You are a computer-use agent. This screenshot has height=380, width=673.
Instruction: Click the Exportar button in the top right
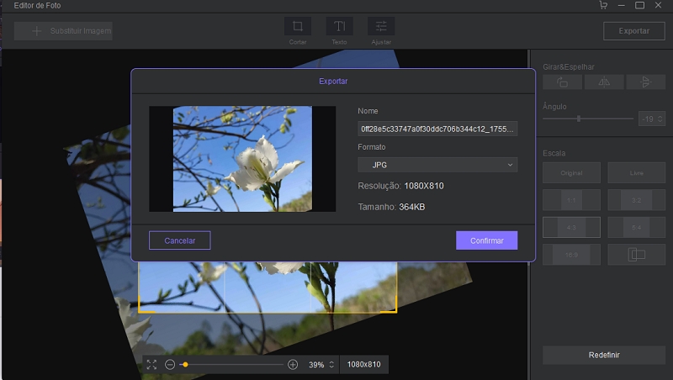[x=634, y=31]
